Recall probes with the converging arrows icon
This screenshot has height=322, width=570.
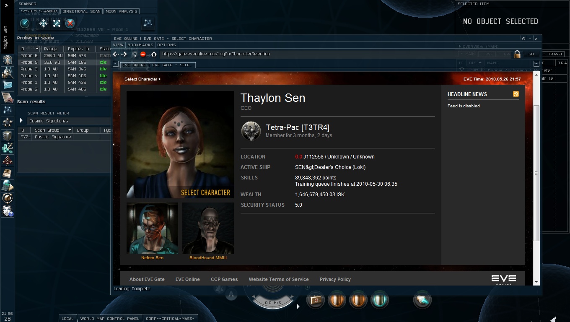coord(43,23)
